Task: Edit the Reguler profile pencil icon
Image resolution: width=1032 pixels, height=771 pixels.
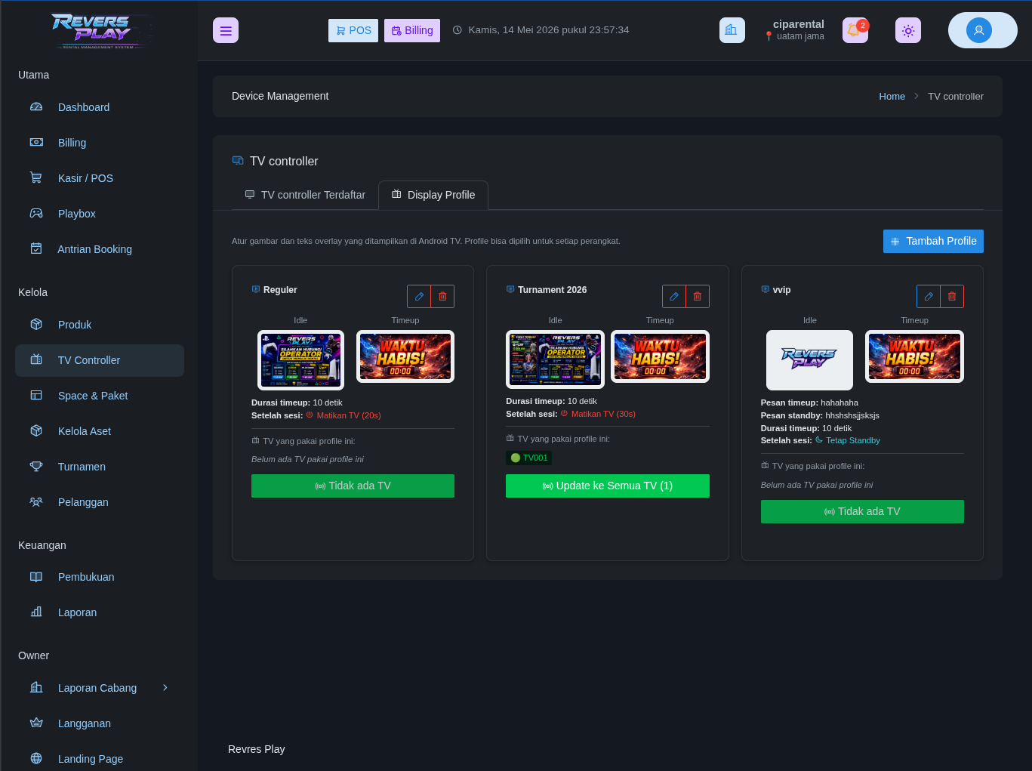Action: point(419,296)
